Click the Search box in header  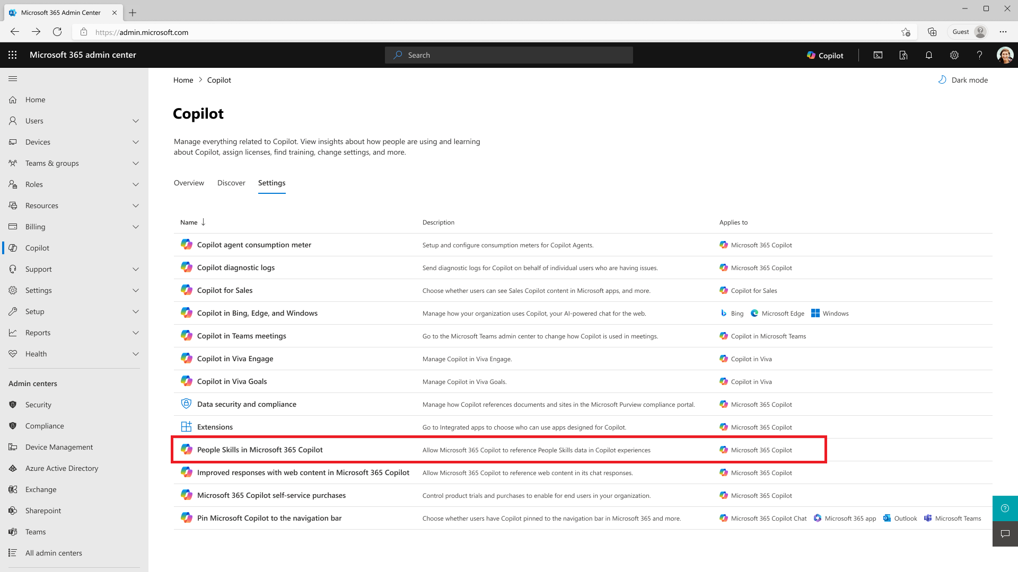pyautogui.click(x=509, y=55)
